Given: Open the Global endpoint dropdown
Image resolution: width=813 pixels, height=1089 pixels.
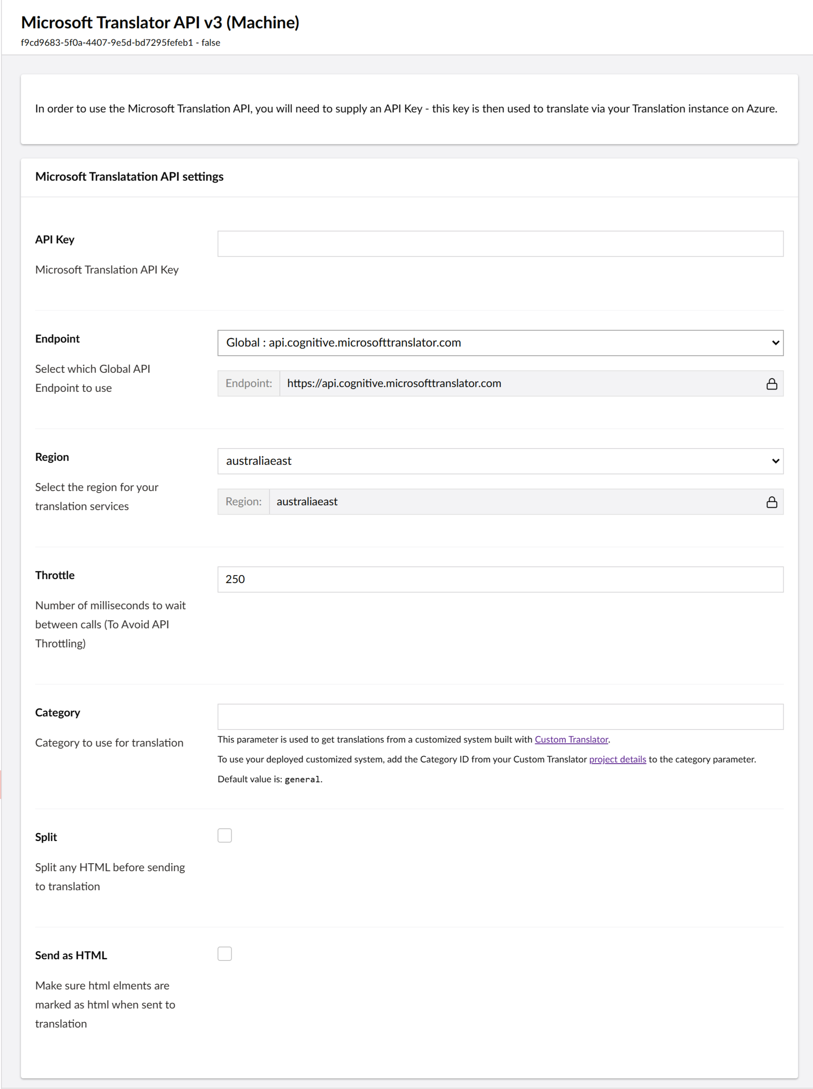Looking at the screenshot, I should (500, 342).
